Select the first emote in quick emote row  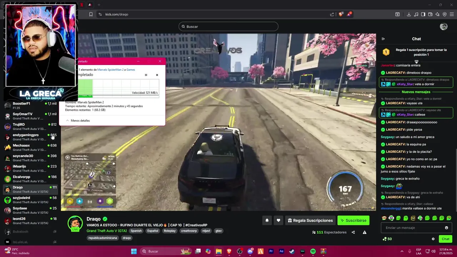click(x=384, y=218)
